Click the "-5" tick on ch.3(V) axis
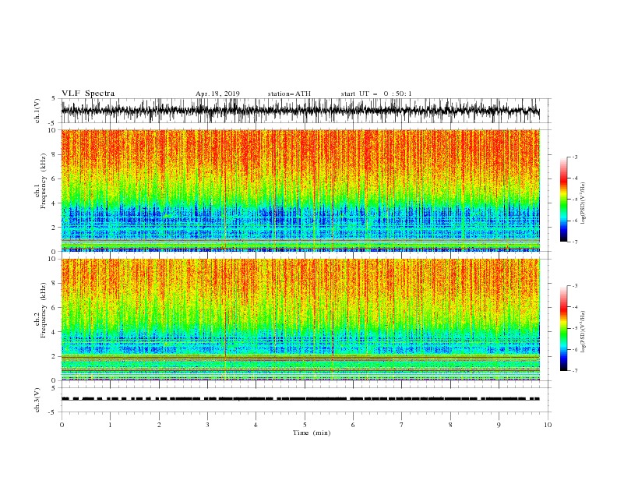The image size is (617, 477). tap(53, 412)
